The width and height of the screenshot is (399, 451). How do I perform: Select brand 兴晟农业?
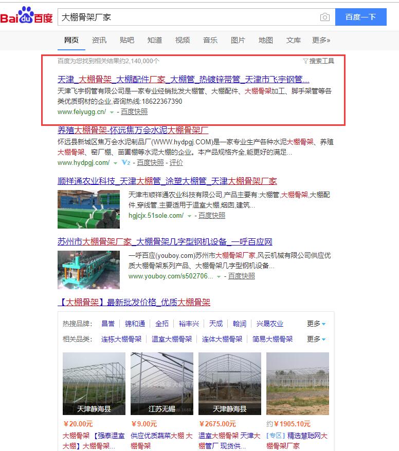tap(270, 324)
